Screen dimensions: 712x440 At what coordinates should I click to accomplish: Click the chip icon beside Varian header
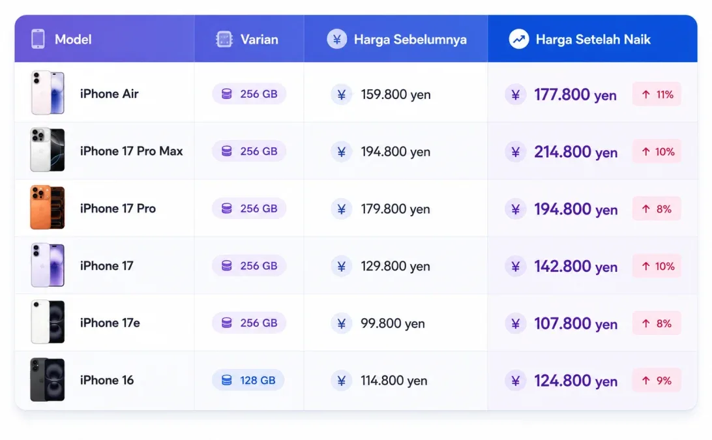(224, 39)
